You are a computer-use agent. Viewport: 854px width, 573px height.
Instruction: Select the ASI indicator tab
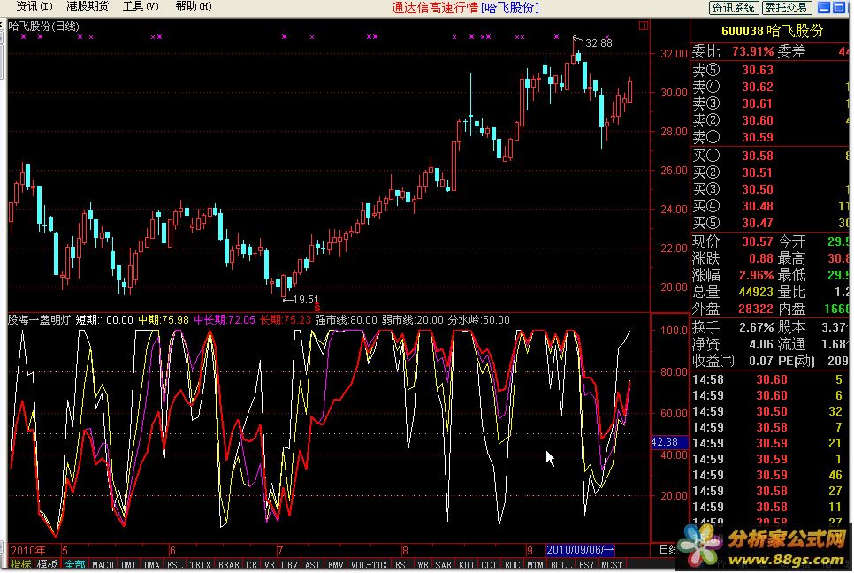(x=313, y=565)
